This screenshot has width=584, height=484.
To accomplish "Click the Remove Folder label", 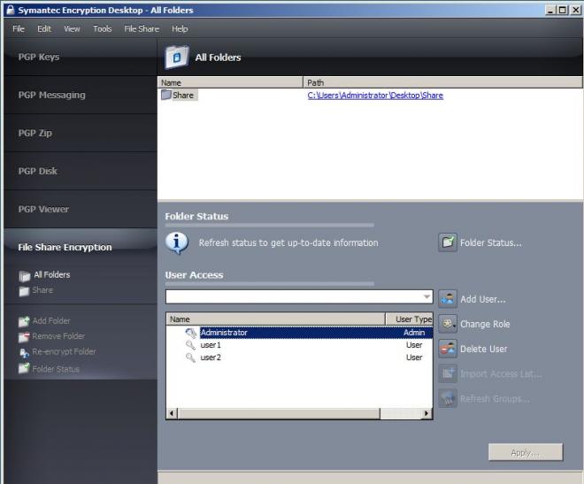I will [x=58, y=336].
